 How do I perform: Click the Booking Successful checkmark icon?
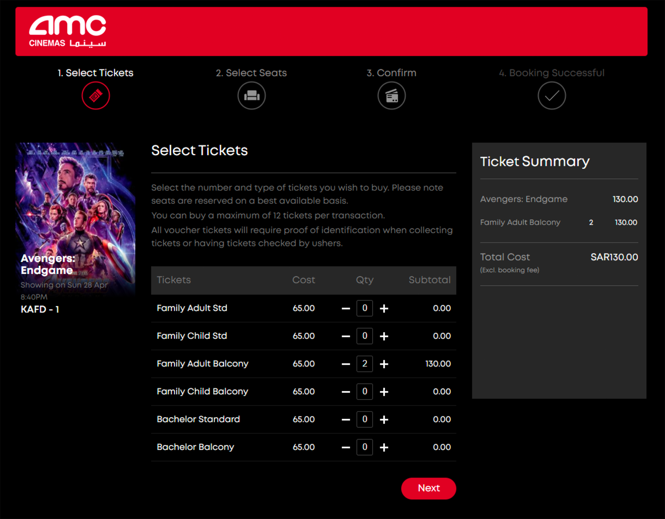pyautogui.click(x=552, y=96)
